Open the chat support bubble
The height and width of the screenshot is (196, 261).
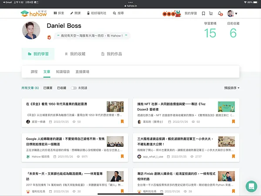coord(251,186)
